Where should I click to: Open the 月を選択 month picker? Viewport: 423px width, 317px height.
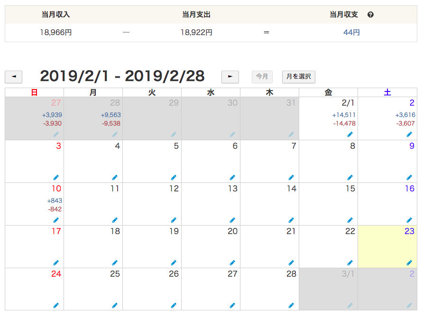[299, 77]
